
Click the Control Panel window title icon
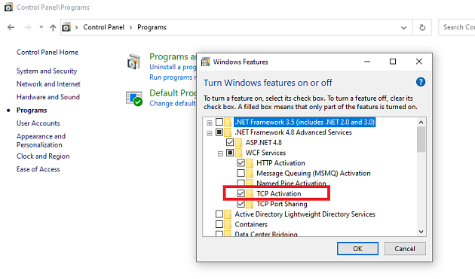8,7
